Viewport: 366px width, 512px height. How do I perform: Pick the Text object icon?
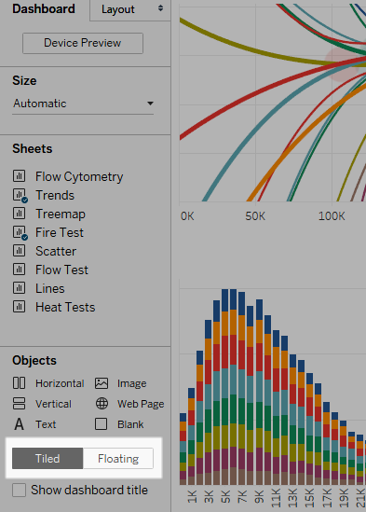pos(19,424)
